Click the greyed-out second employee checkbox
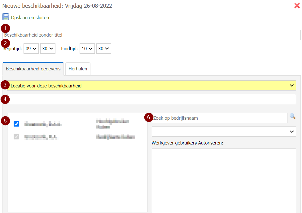This screenshot has width=302, height=213. [16, 136]
